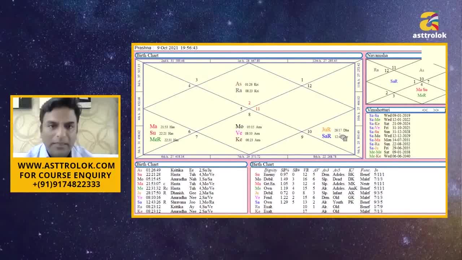Select the Ma Grt.En. row in Dignity table
The image size is (462, 260).
[x=319, y=184]
